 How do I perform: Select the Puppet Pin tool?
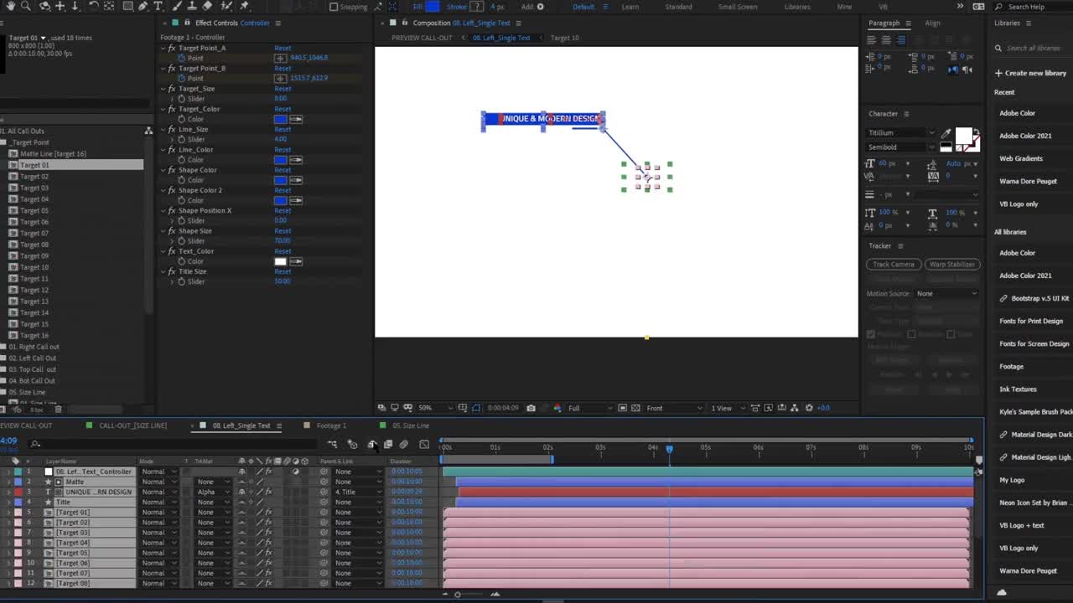tap(244, 6)
